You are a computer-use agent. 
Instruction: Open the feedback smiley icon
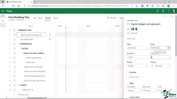[158, 11]
